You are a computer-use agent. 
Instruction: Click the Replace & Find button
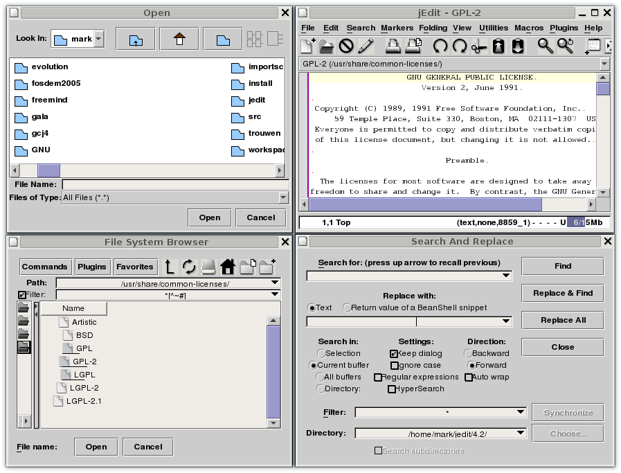tap(562, 293)
